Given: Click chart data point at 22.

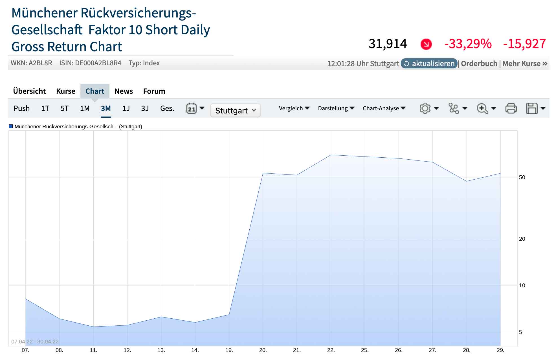Looking at the screenshot, I should click(331, 155).
